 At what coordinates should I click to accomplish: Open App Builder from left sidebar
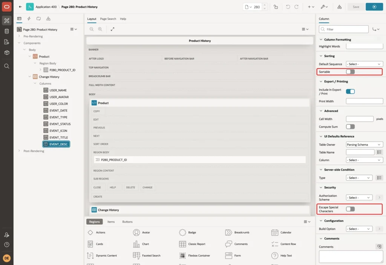(x=7, y=20)
